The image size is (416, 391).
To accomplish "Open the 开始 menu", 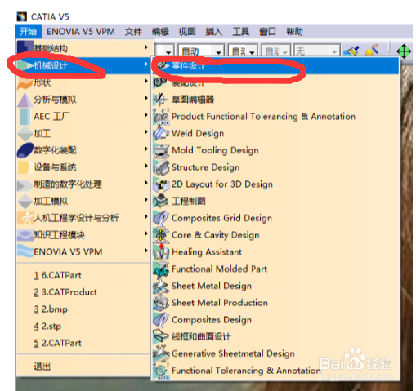I will 28,32.
